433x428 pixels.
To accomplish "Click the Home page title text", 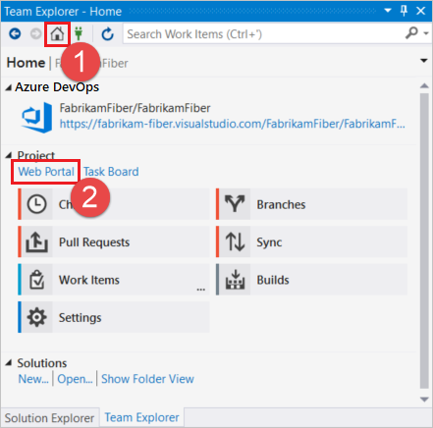I will [x=26, y=63].
